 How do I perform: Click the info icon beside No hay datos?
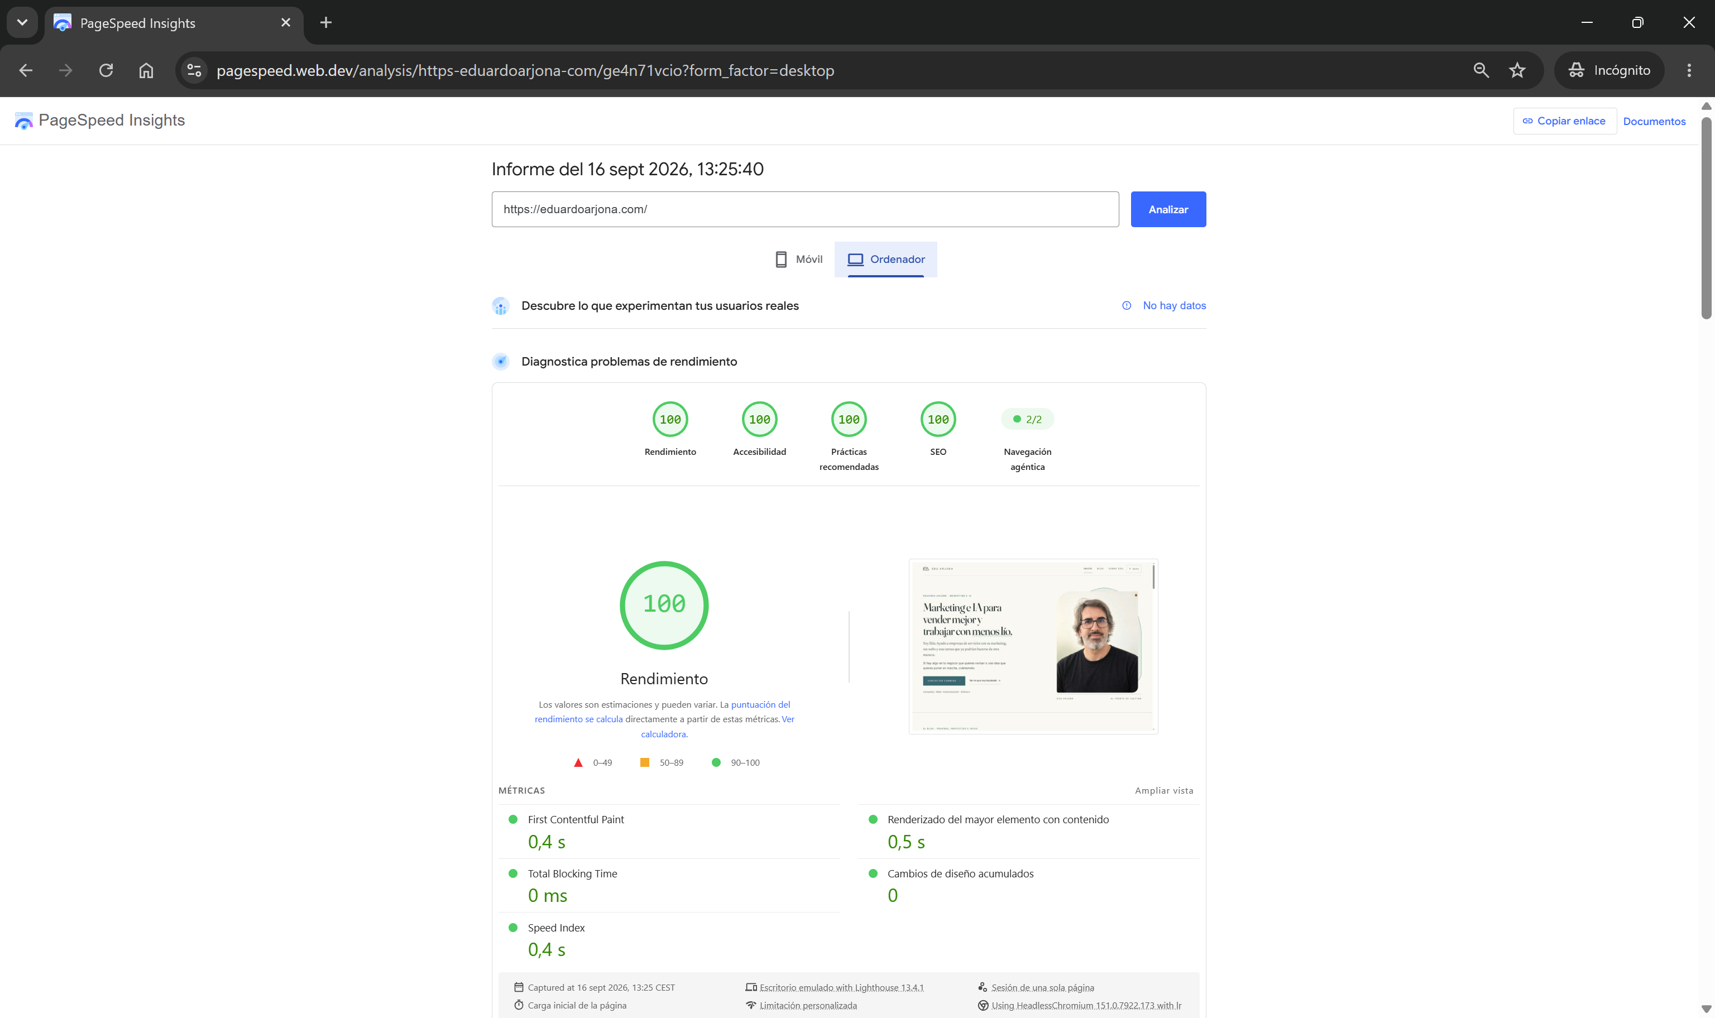click(1127, 306)
